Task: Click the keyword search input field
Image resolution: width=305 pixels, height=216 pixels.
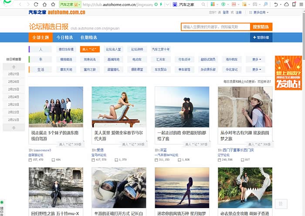Action: coord(216,27)
